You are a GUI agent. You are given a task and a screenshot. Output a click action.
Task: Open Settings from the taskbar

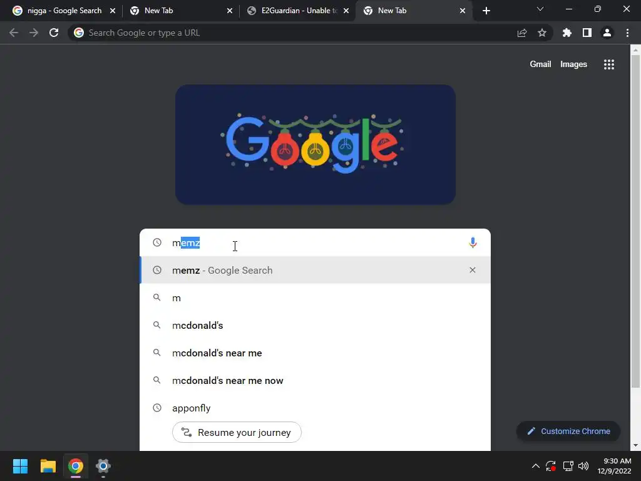[x=103, y=466]
